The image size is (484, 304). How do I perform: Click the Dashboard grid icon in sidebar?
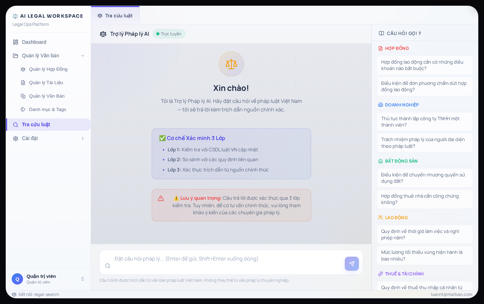[x=16, y=42]
